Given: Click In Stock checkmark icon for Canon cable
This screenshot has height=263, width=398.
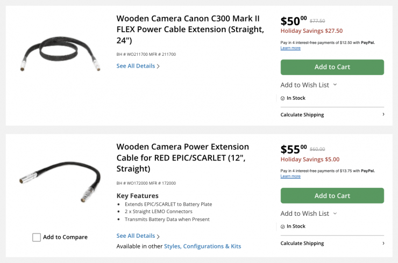Looking at the screenshot, I should (283, 98).
